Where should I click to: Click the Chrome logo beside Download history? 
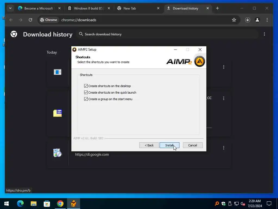(x=14, y=34)
